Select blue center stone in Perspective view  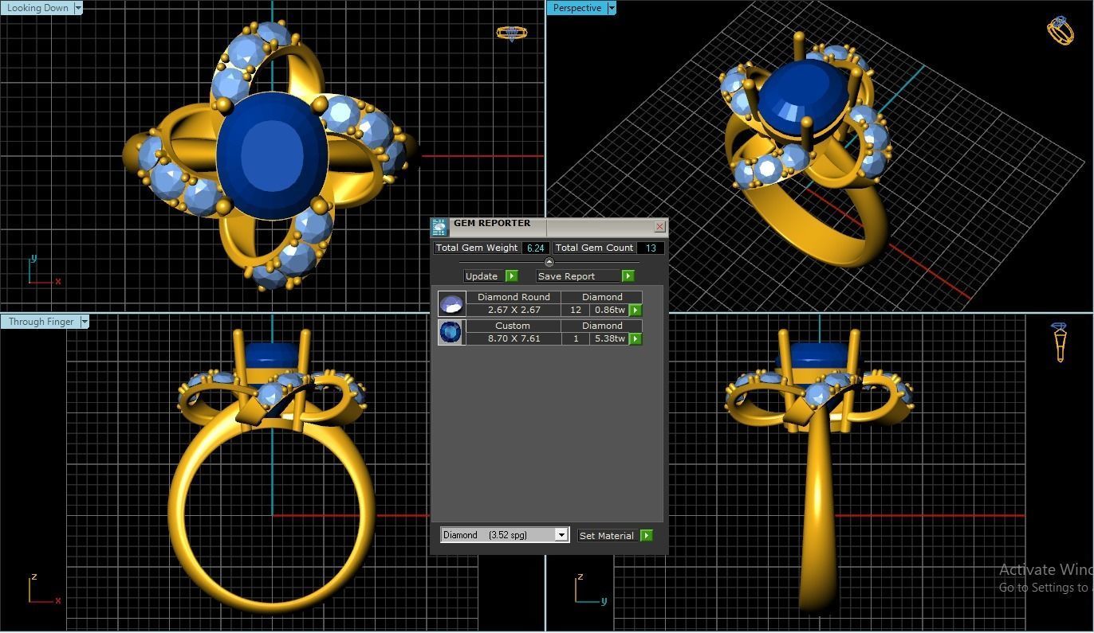tap(802, 97)
